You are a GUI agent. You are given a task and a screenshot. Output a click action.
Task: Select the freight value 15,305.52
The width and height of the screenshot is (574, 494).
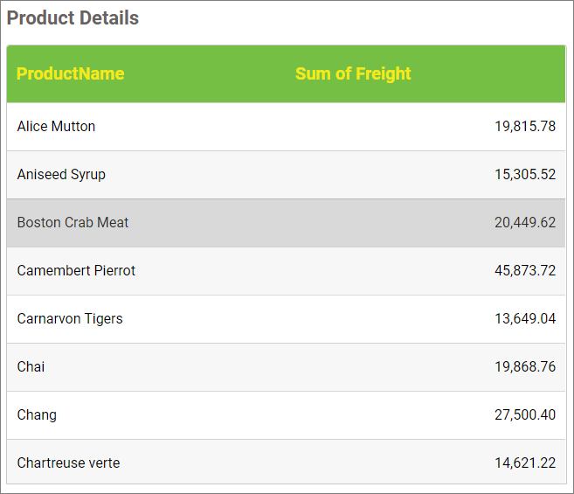click(524, 175)
